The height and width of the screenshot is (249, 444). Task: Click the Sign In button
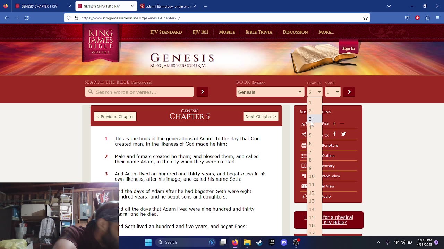click(x=348, y=48)
